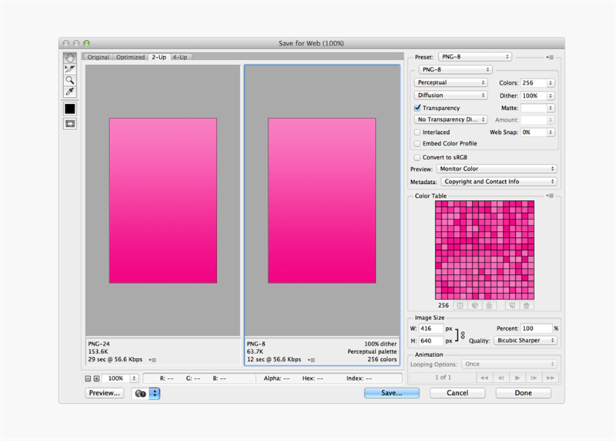
Task: Click the shift colors to web palette icon
Action: [474, 305]
